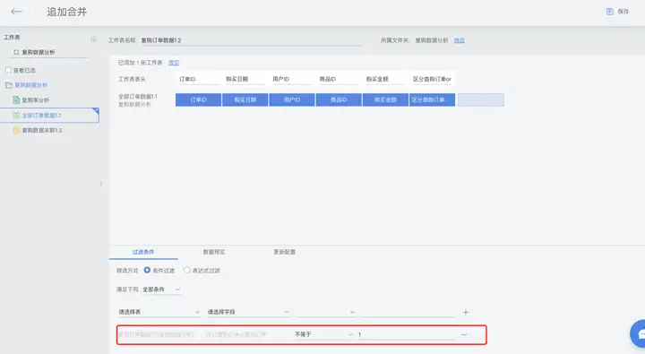Click the 复购数据关联1.3 yellow icon
645x354 pixels.
(16, 131)
